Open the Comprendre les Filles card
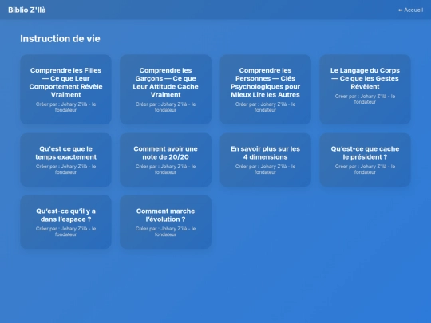The height and width of the screenshot is (323, 431). click(x=65, y=89)
